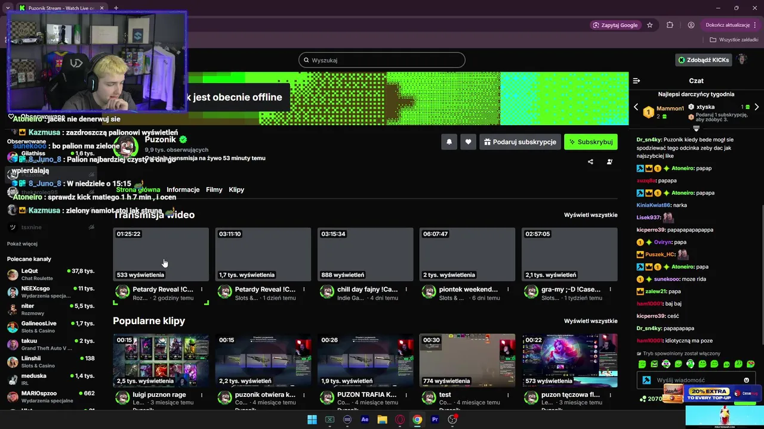Screen dimensions: 764x429
Task: Switch to Informacje tab
Action: [x=183, y=189]
